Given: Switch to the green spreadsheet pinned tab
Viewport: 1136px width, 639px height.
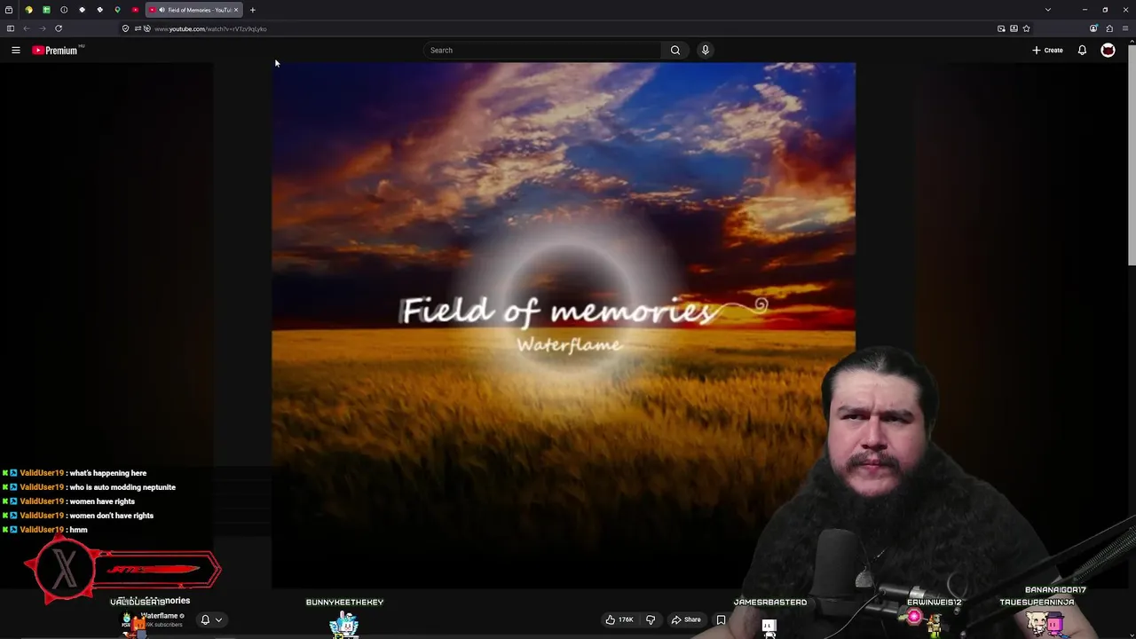Looking at the screenshot, I should pos(46,10).
